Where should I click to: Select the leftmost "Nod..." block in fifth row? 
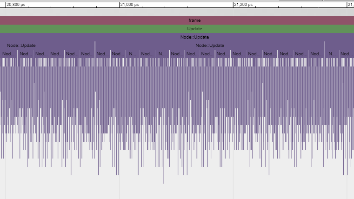pos(9,54)
